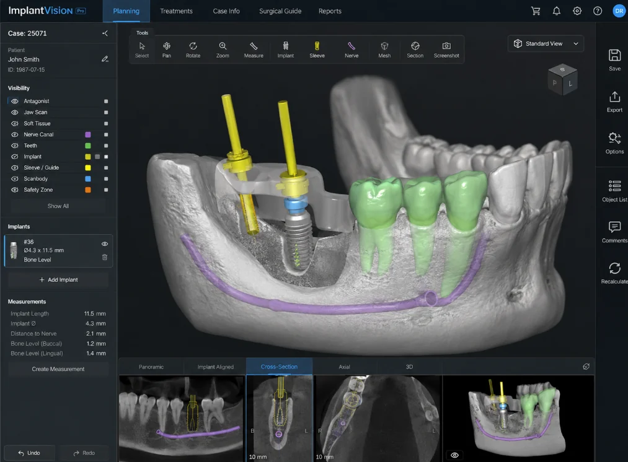The width and height of the screenshot is (628, 462).
Task: Pick the Rotate tool
Action: click(193, 50)
